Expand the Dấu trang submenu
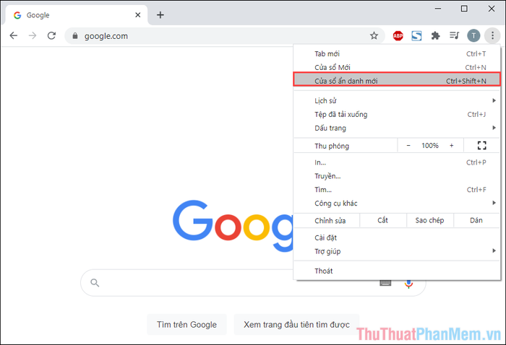506x345 pixels. pos(397,128)
